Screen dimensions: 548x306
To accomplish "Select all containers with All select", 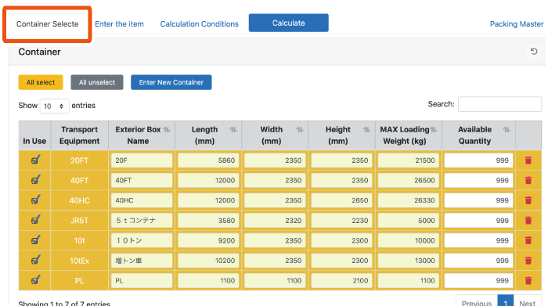I will (x=41, y=82).
